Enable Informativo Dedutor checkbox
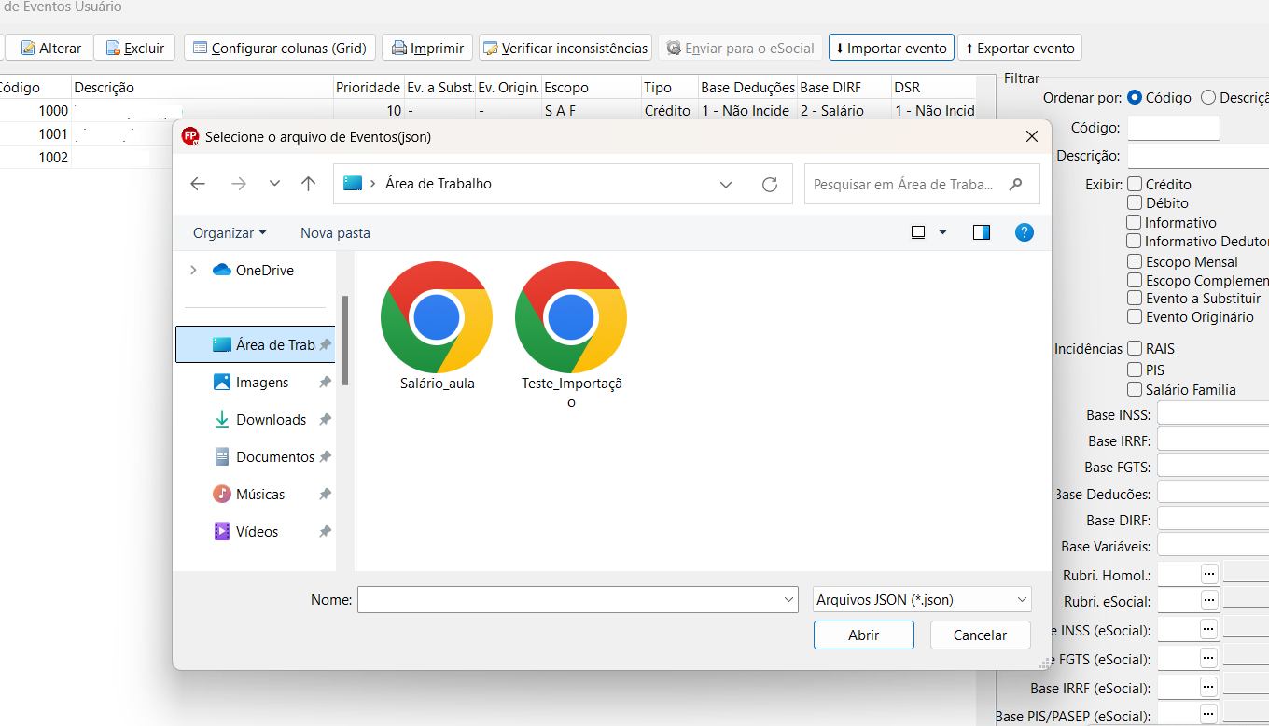Viewport: 1269px width, 726px height. [1135, 241]
